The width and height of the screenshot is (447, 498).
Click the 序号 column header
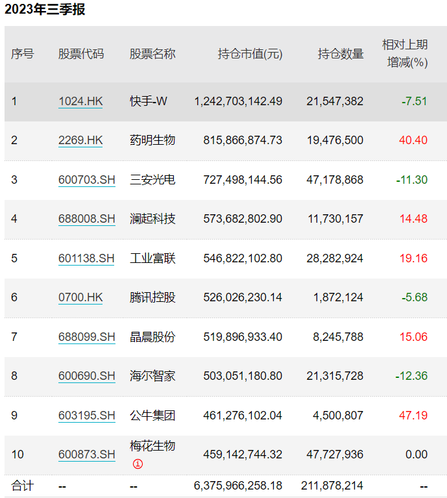[23, 54]
